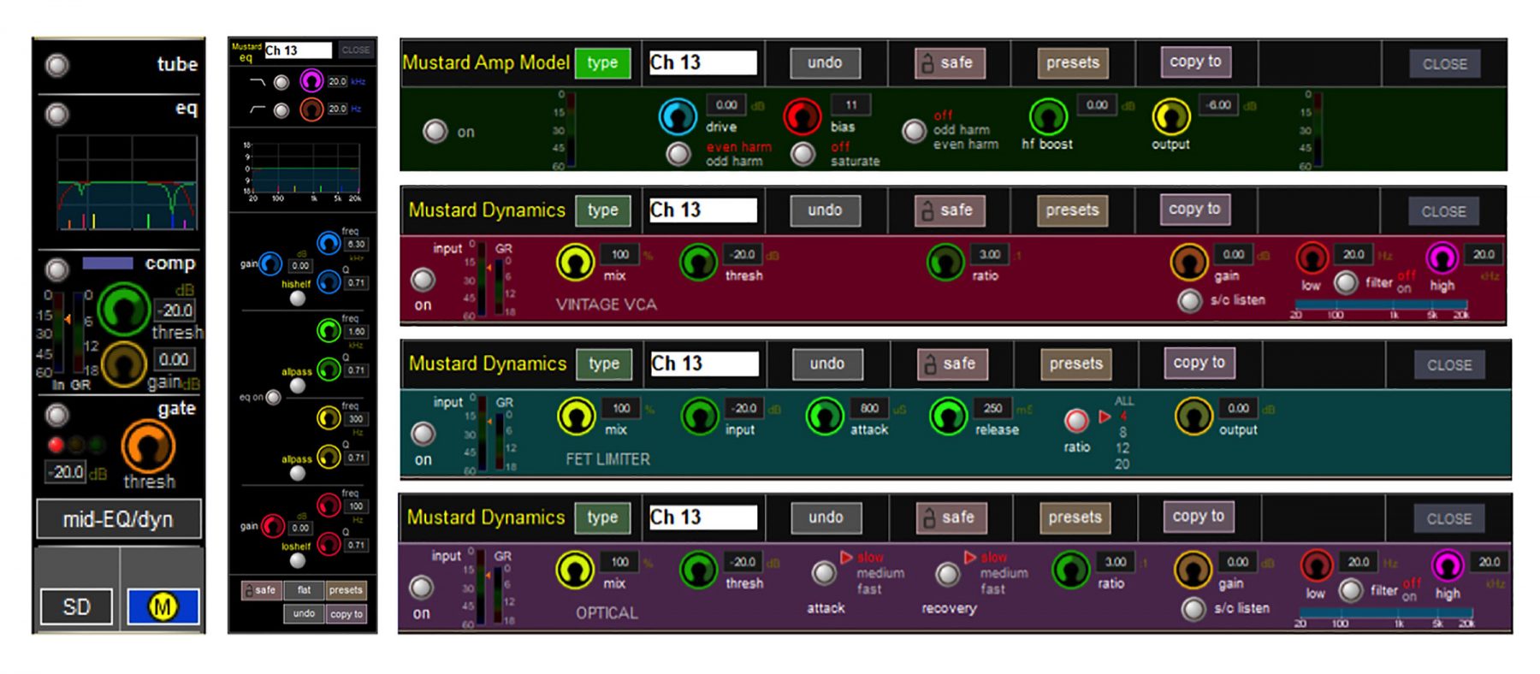Open presets in VINTAGE VCA panel

1072,210
